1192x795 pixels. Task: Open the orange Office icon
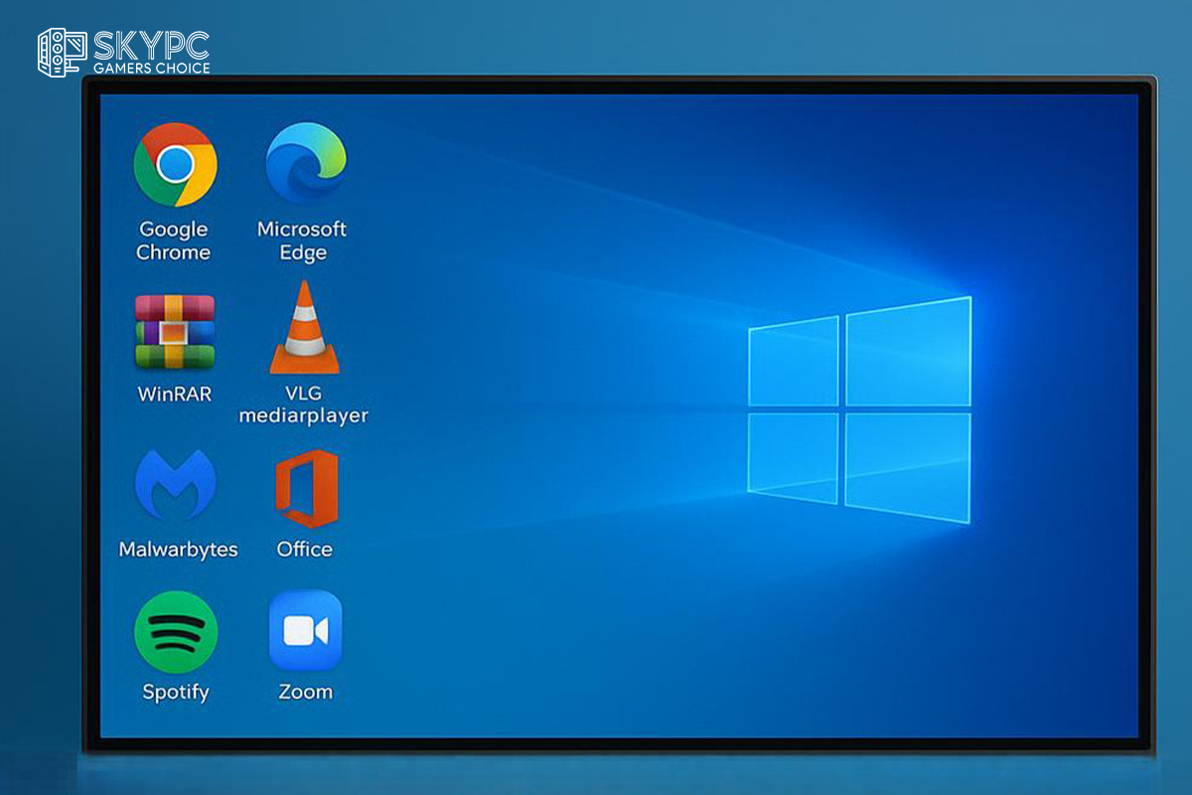(306, 488)
